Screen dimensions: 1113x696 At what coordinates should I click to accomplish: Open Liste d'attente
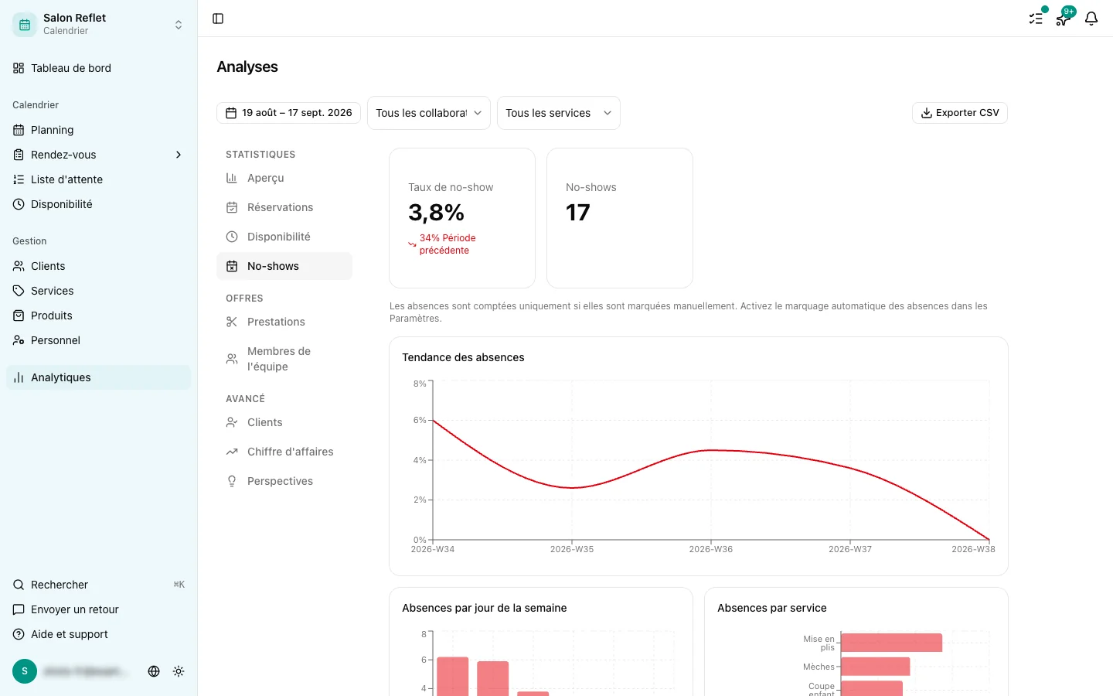pos(98,179)
